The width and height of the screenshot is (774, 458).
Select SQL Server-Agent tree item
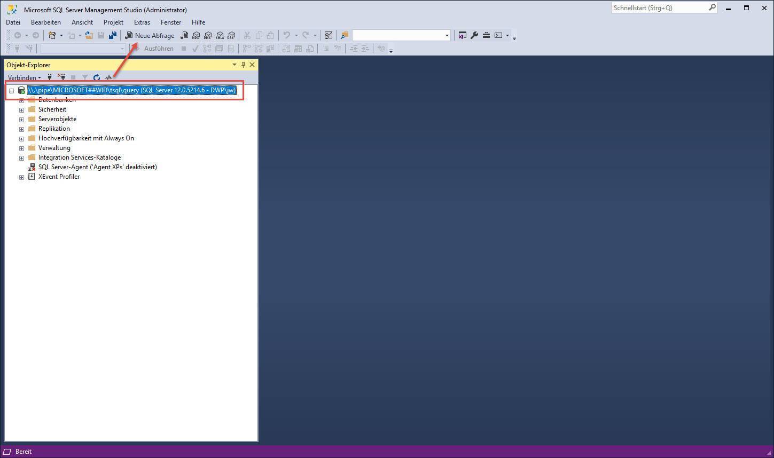97,167
